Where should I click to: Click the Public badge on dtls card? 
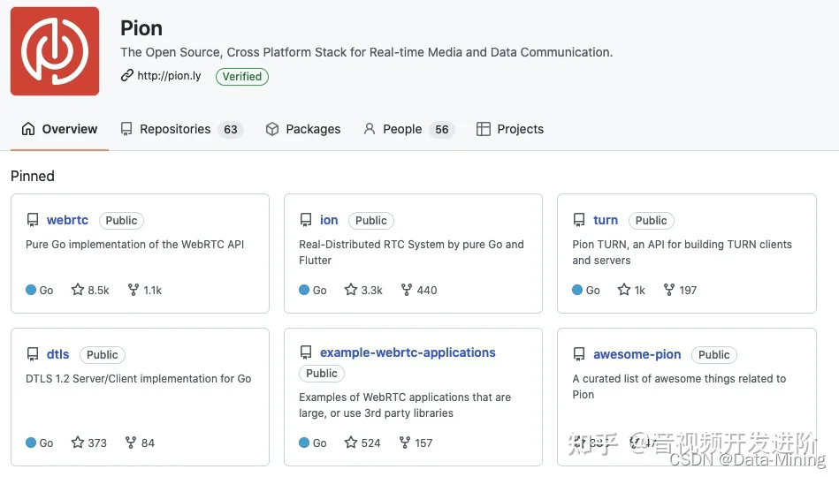(103, 354)
